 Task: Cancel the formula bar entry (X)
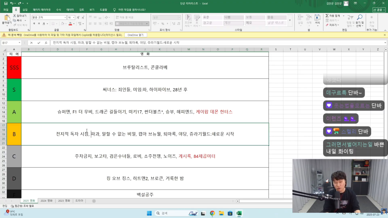pos(31,43)
